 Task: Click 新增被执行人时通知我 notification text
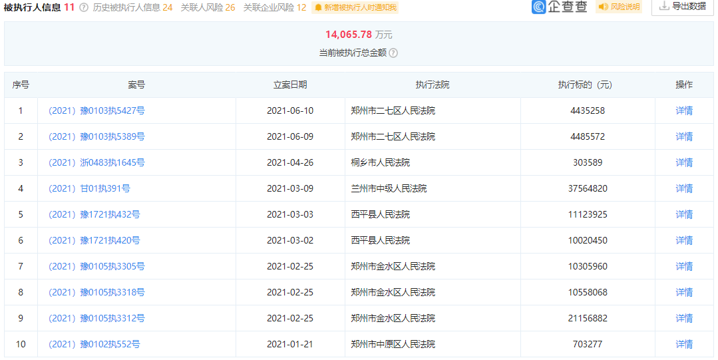tap(361, 8)
